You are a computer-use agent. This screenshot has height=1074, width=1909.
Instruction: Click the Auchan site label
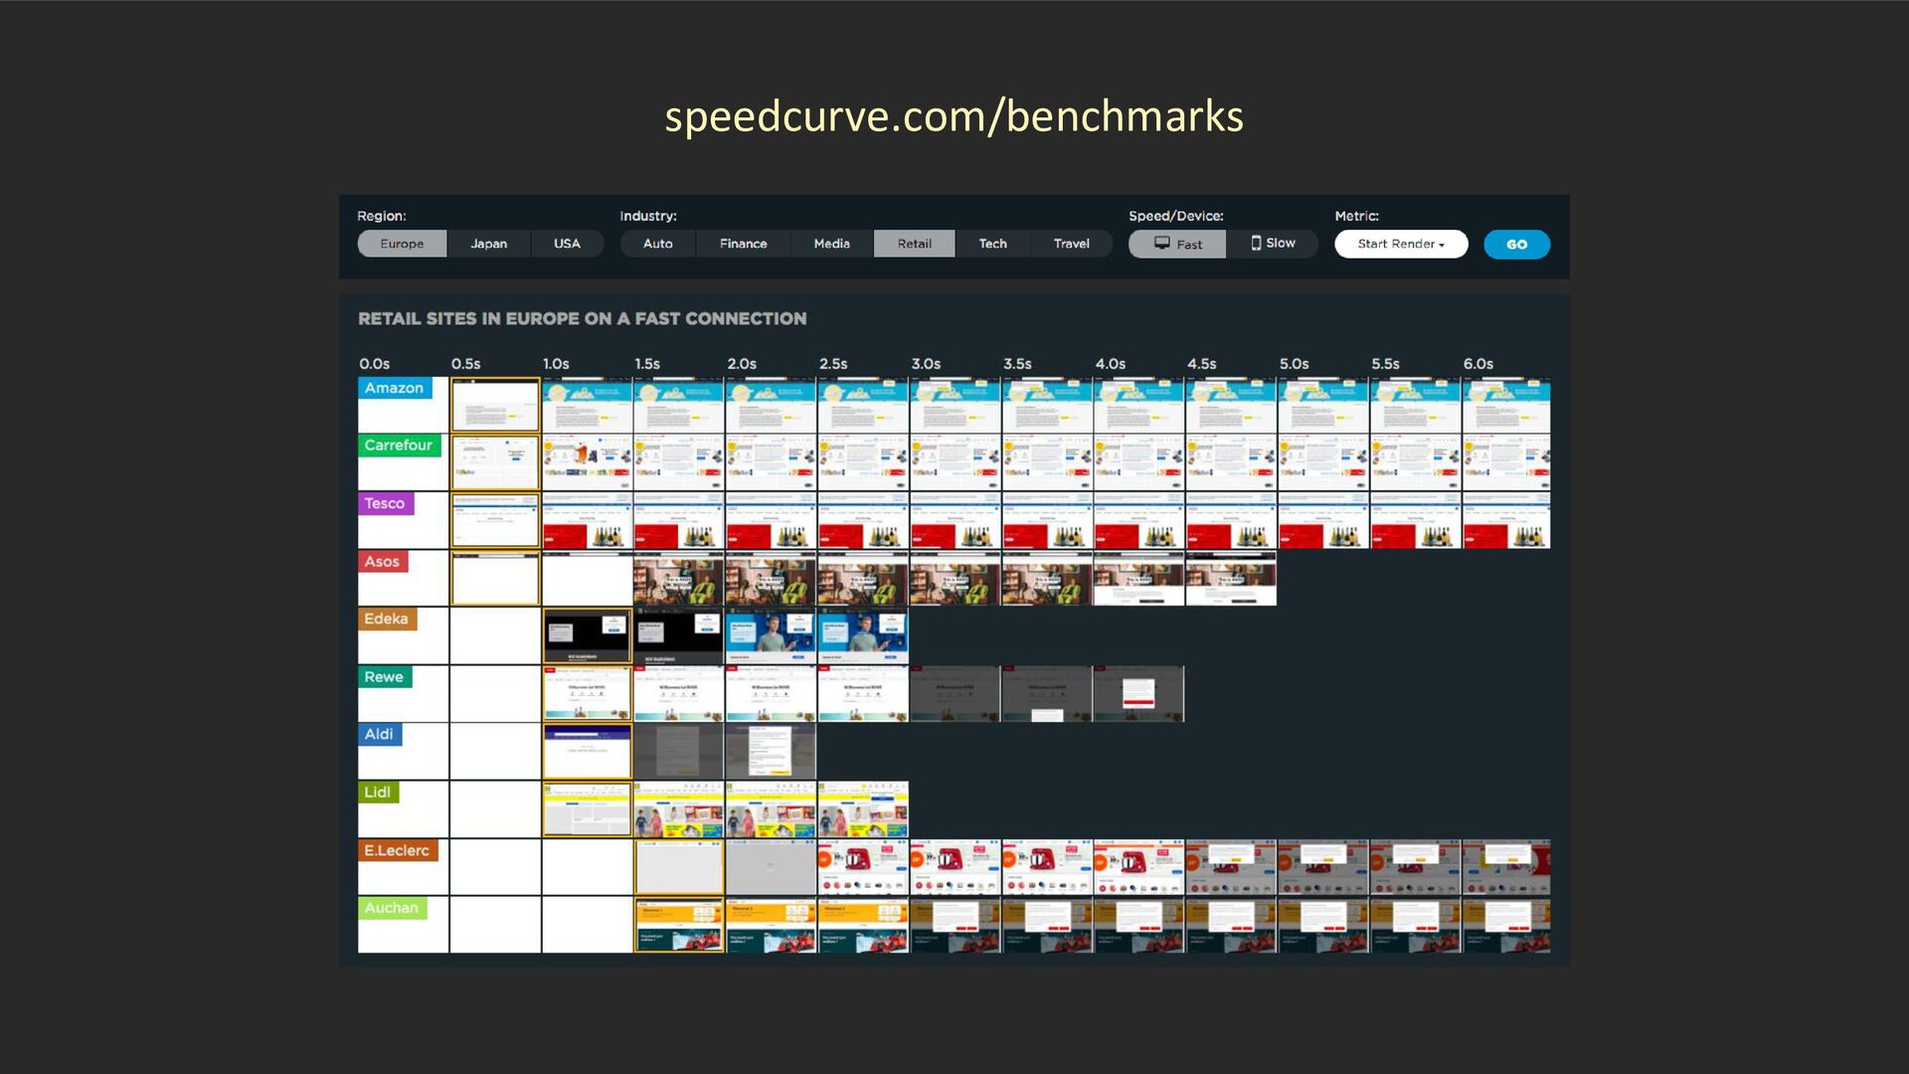tap(392, 908)
